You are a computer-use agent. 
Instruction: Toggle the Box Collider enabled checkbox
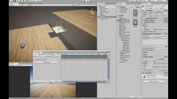tap(145, 57)
